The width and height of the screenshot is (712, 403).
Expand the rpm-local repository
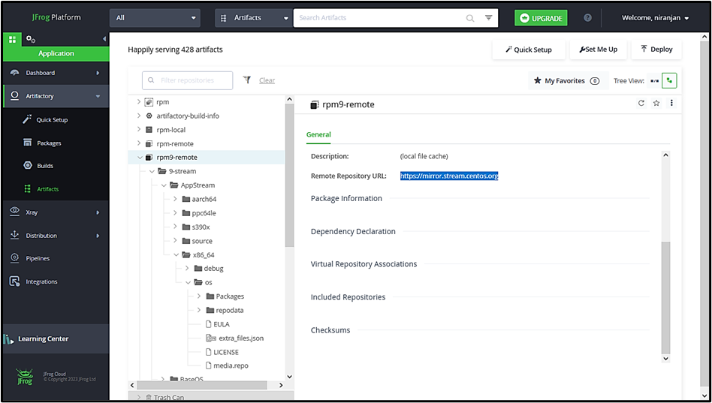139,129
